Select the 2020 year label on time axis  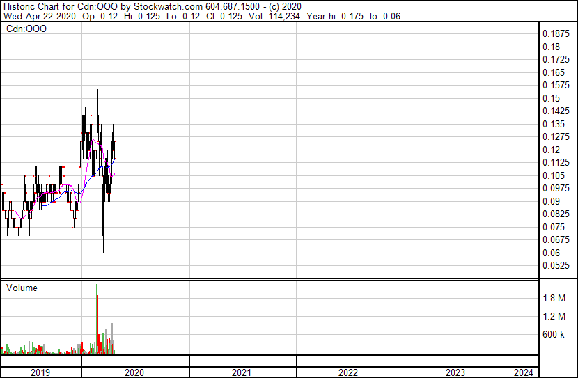tap(133, 372)
